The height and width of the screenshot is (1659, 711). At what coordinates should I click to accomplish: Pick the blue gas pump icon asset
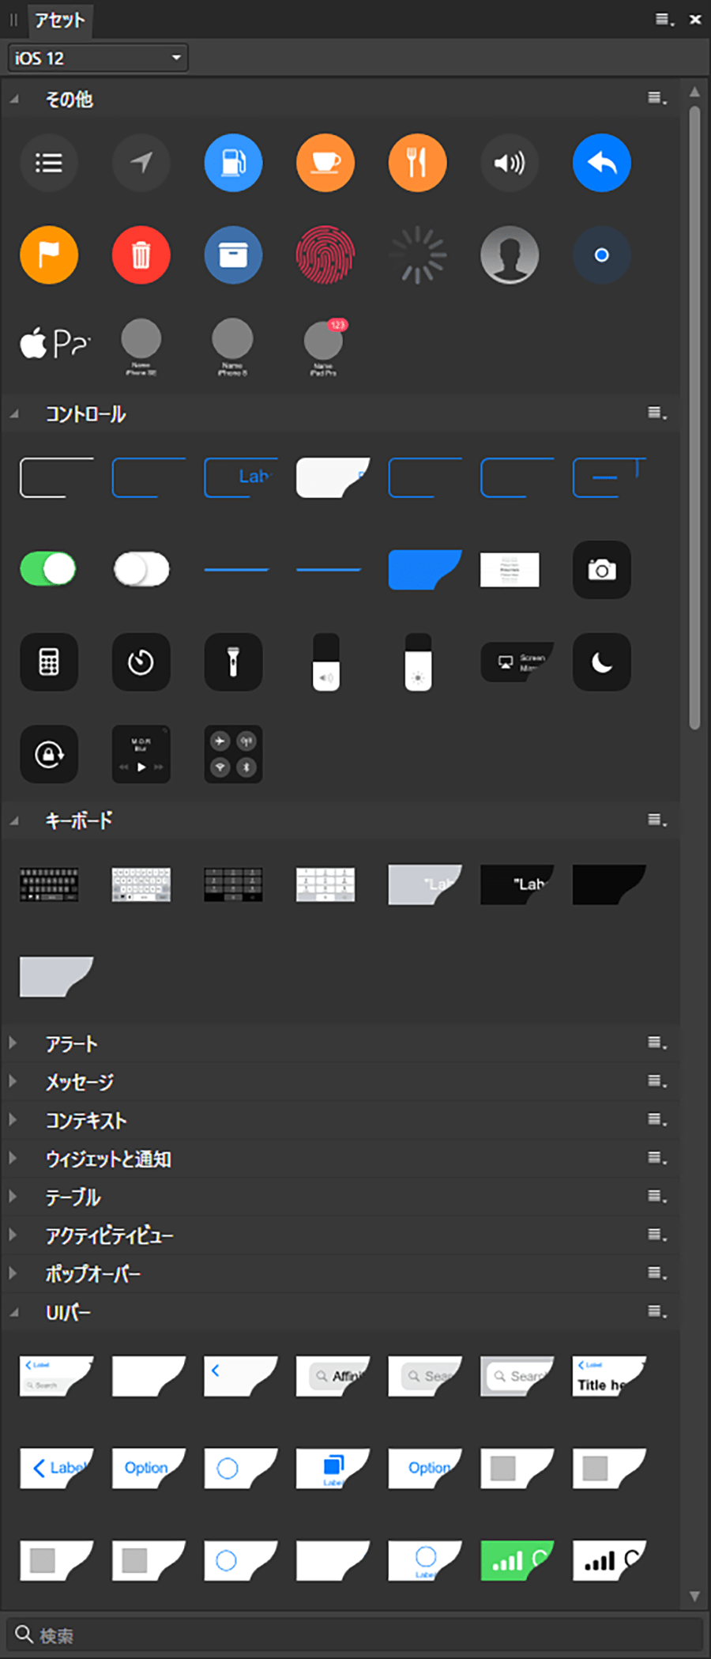coord(233,163)
